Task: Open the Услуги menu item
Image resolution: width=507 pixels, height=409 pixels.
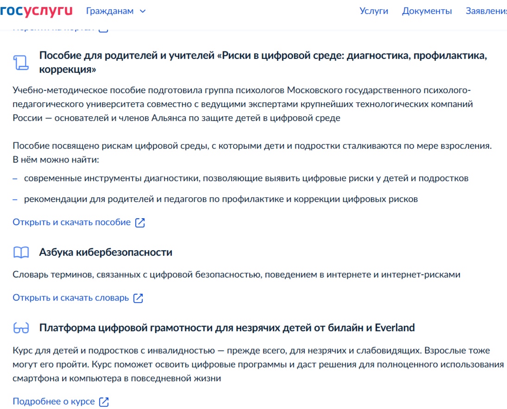Action: click(x=374, y=11)
